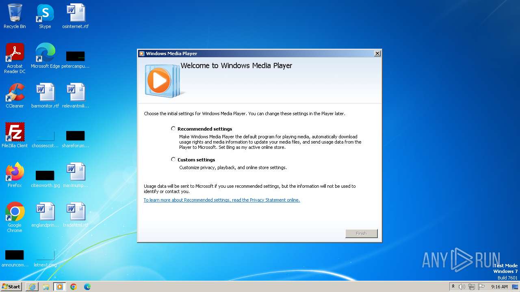Launch Skype from the desktop
The image size is (520, 292).
[x=45, y=17]
